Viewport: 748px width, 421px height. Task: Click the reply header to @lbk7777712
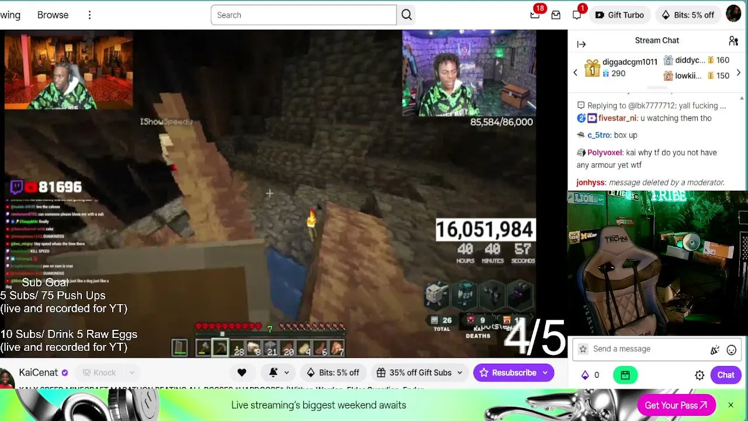652,106
